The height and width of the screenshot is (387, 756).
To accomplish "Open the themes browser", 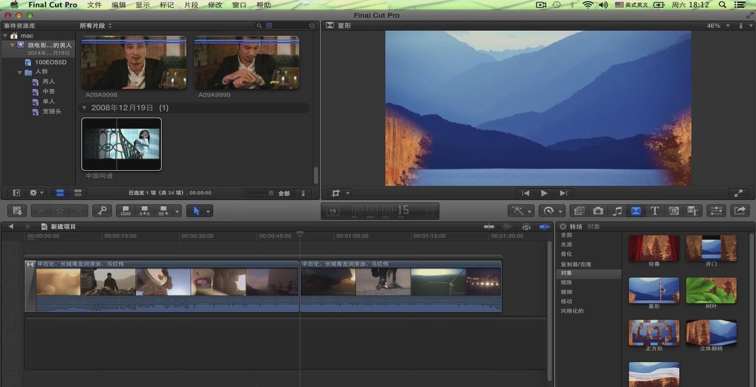I will [x=693, y=211].
